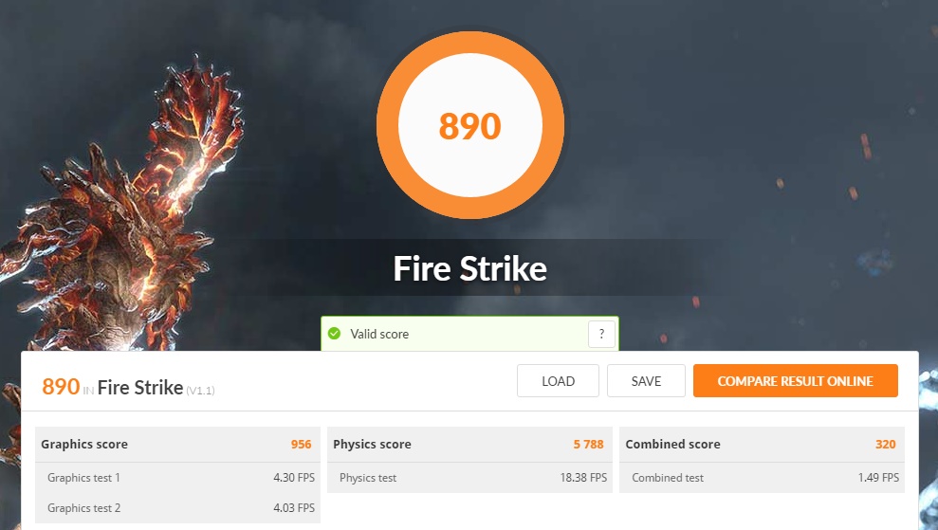Image resolution: width=938 pixels, height=530 pixels.
Task: Click the Graphics score value 956
Action: click(301, 445)
